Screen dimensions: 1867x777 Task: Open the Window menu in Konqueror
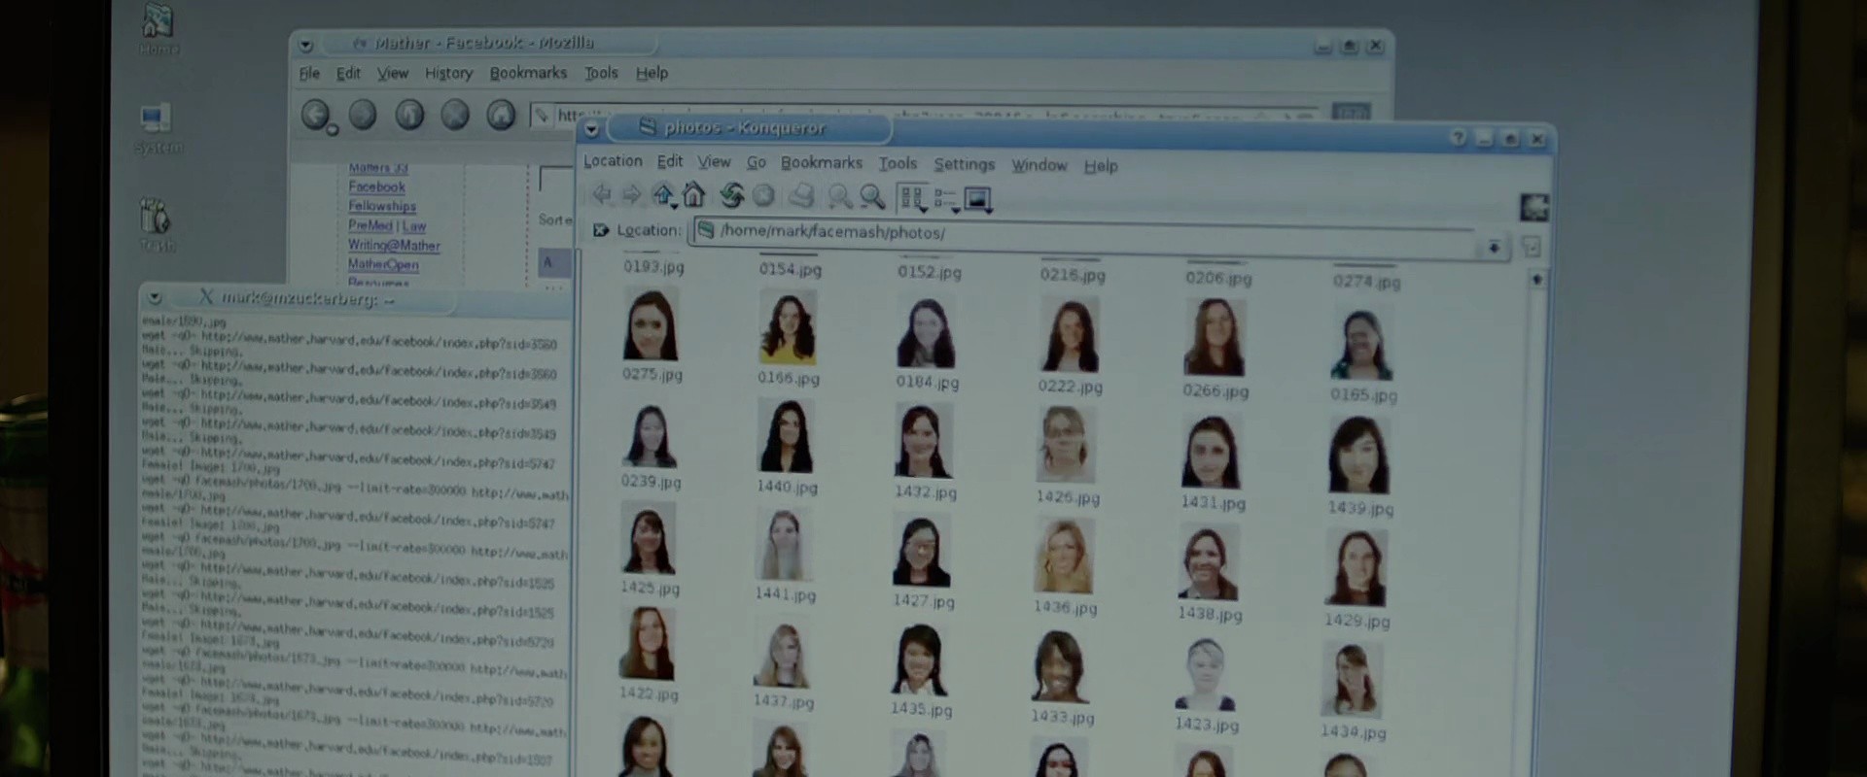point(1039,165)
